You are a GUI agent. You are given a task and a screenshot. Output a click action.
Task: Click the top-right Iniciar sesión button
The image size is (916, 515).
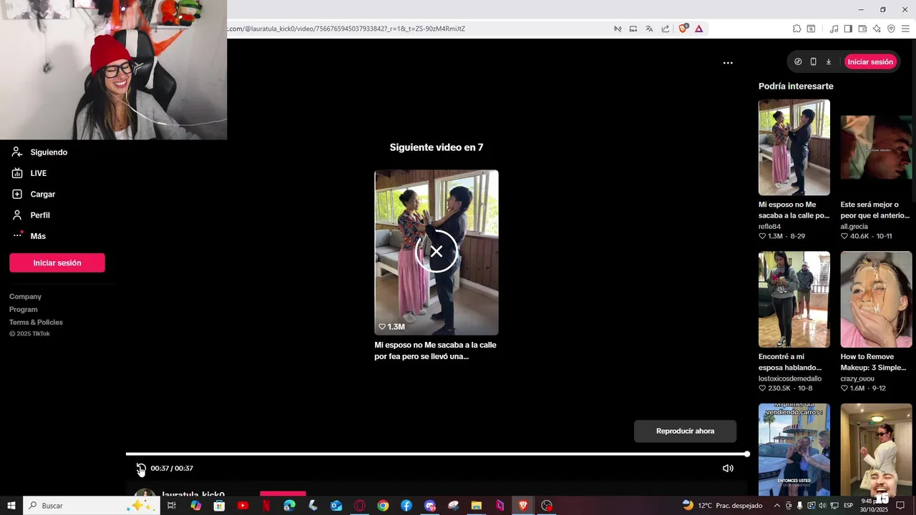pos(870,62)
